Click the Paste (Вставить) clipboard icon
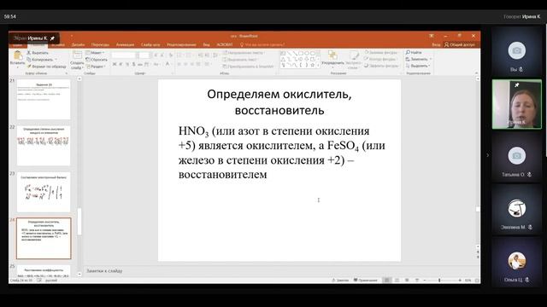 18,55
